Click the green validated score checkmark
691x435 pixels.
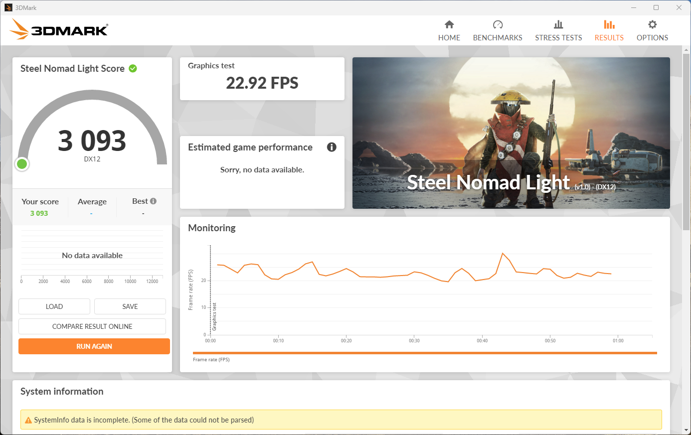[x=133, y=69]
